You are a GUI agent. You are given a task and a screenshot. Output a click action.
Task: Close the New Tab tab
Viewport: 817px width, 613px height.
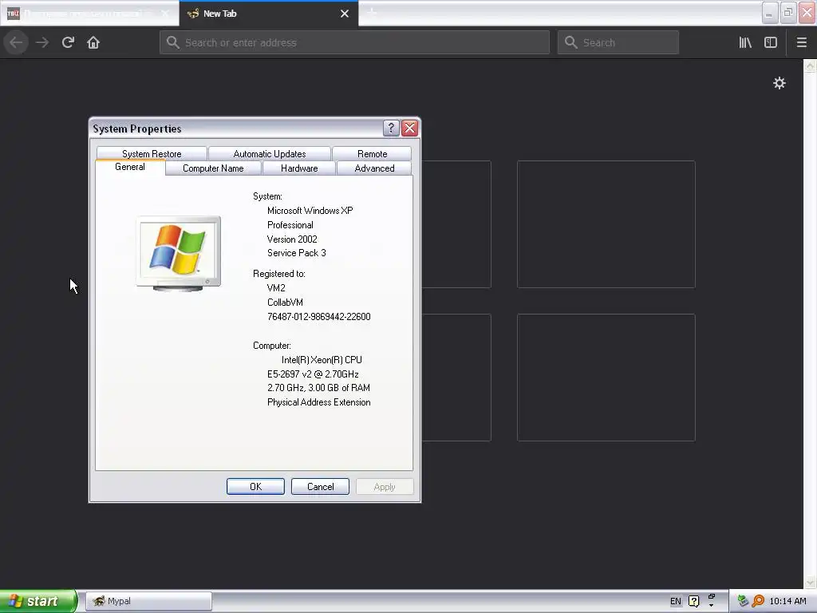[x=345, y=14]
